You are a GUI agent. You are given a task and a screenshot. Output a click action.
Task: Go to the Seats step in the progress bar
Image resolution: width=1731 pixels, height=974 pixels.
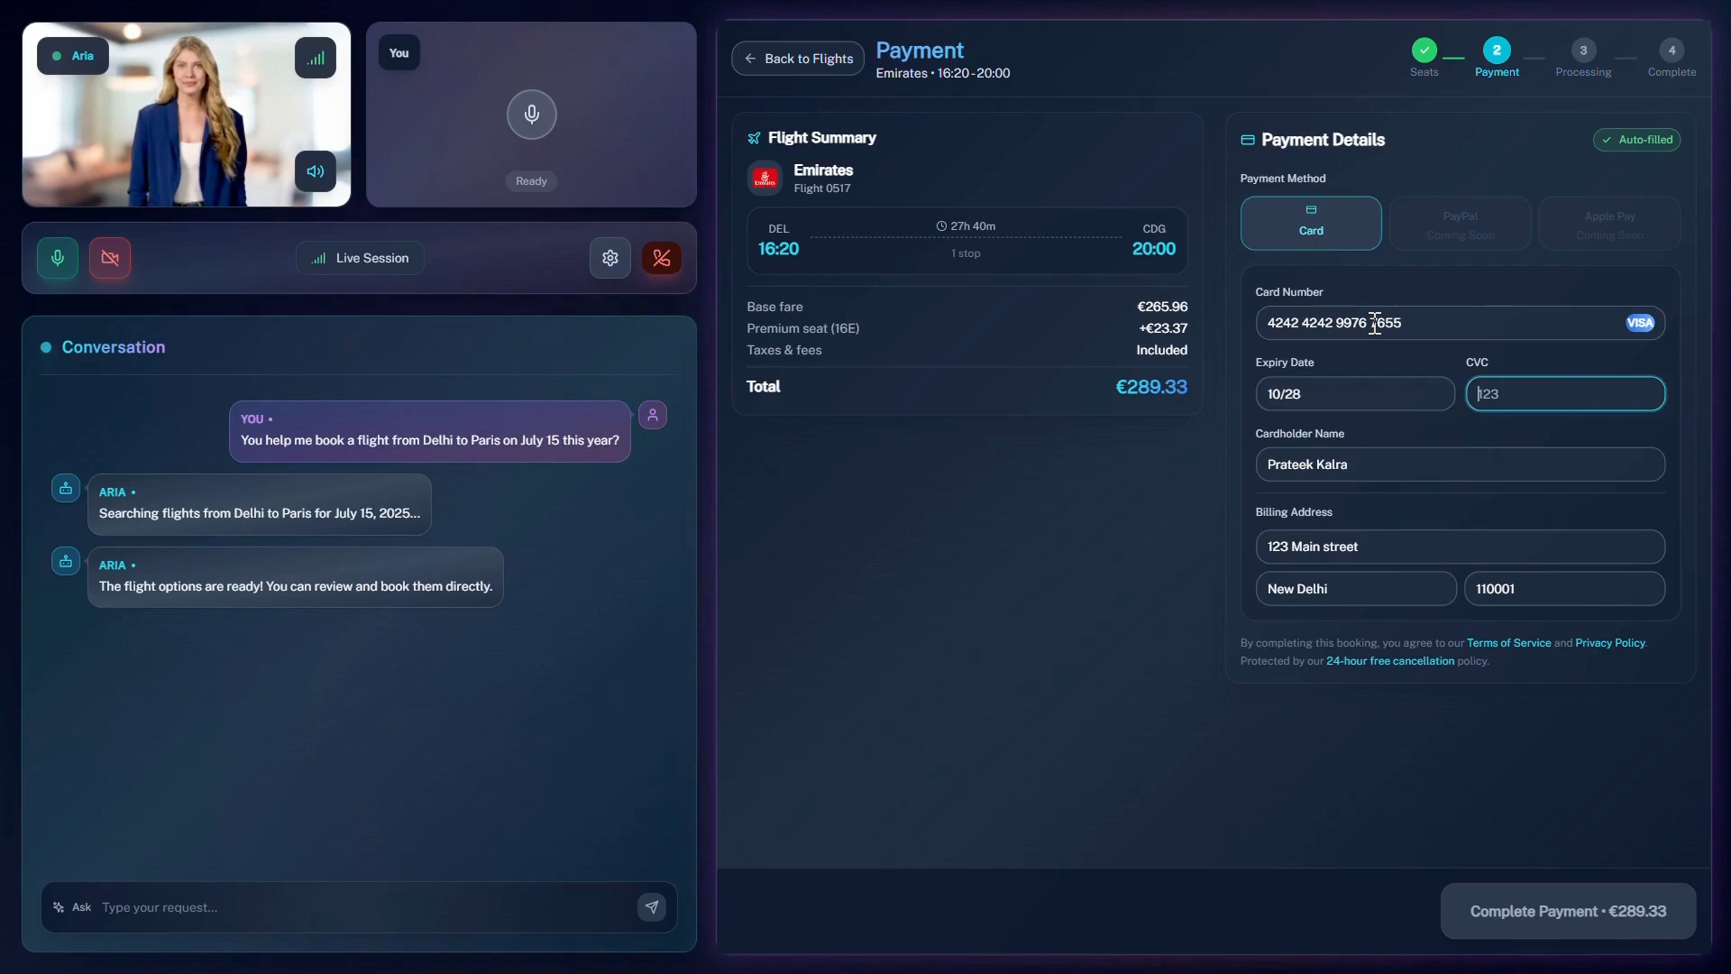[x=1424, y=51]
